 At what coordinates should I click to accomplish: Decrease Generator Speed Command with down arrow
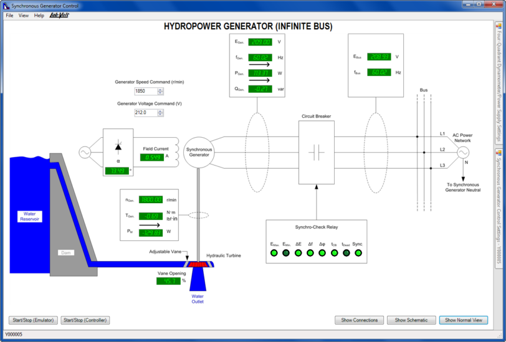point(160,93)
